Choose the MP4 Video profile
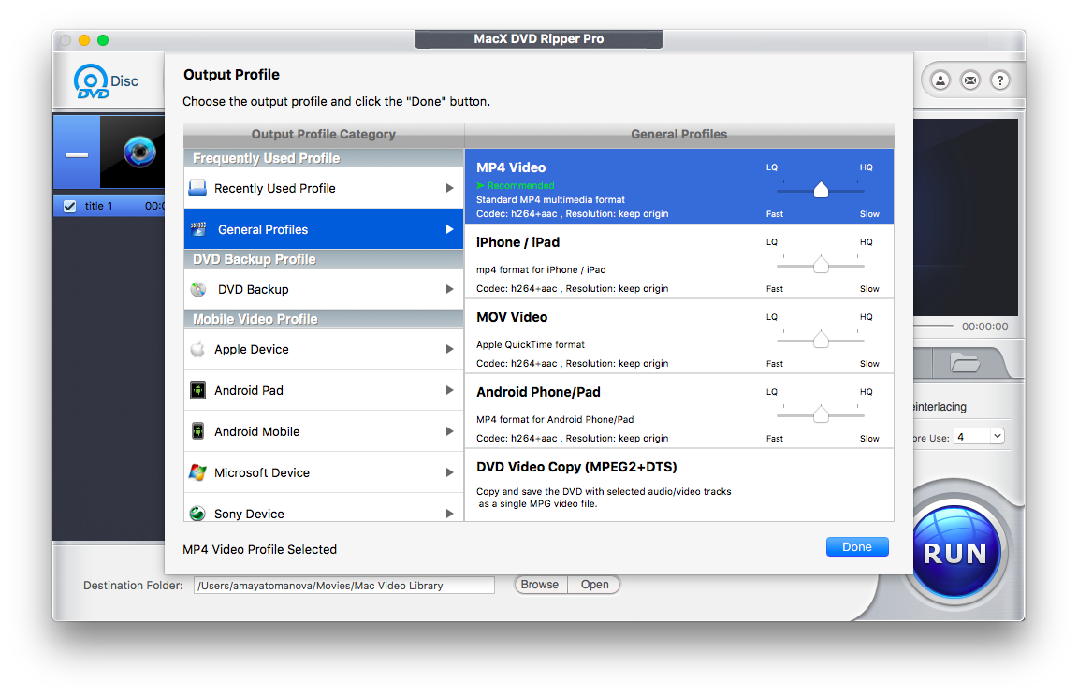 pos(679,186)
